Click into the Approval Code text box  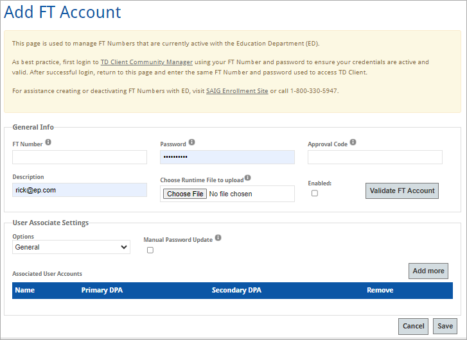[374, 157]
